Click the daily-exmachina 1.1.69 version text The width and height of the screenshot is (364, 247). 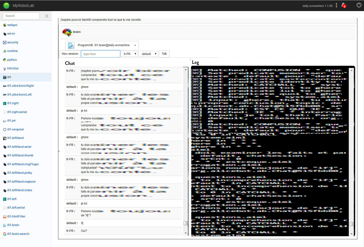pyautogui.click(x=318, y=6)
